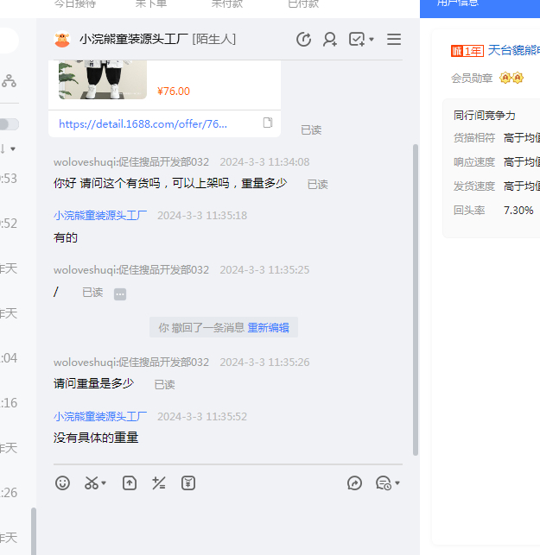Image resolution: width=540 pixels, height=555 pixels.
Task: Expand the quick reply clock dropdown arrow
Action: (x=397, y=483)
